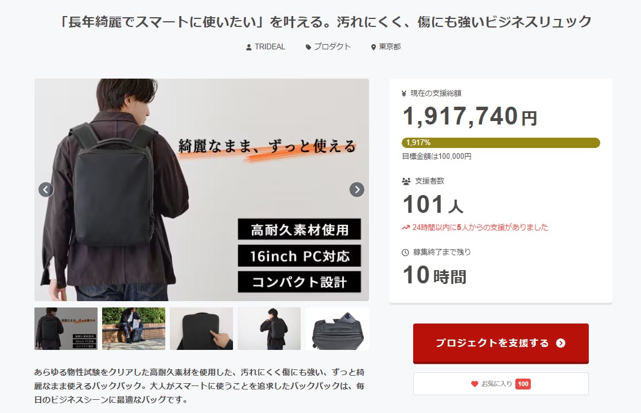Image resolution: width=641 pixels, height=413 pixels.
Task: Click the yen icon near 現在の支援総額
Action: [404, 93]
